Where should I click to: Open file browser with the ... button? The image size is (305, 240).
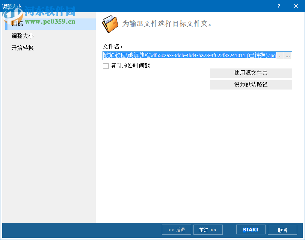click(x=287, y=55)
